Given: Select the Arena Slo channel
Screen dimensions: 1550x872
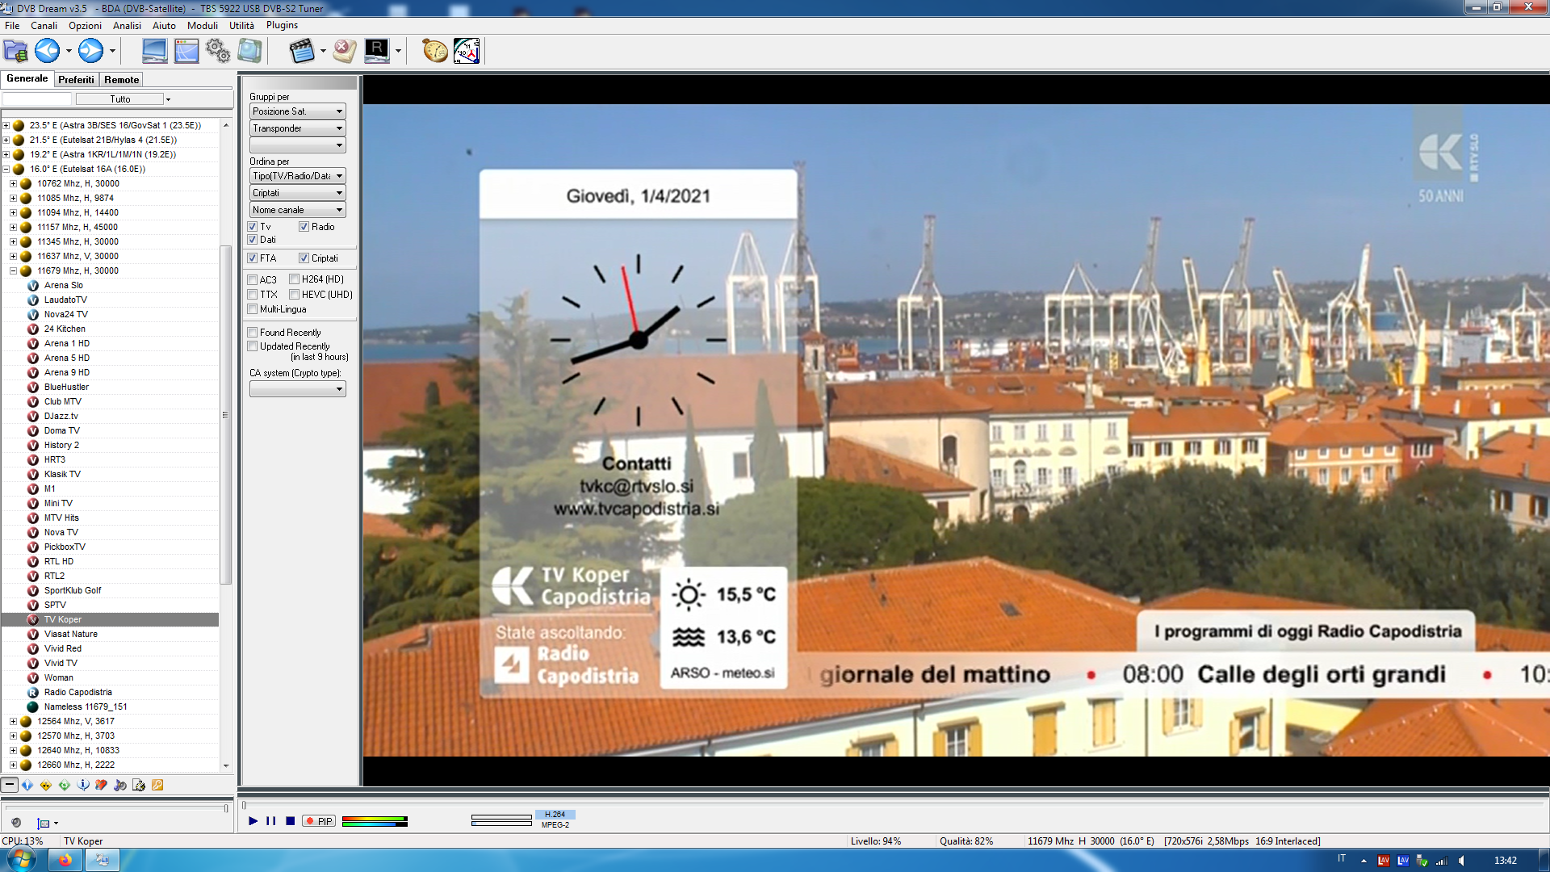Looking at the screenshot, I should point(64,285).
